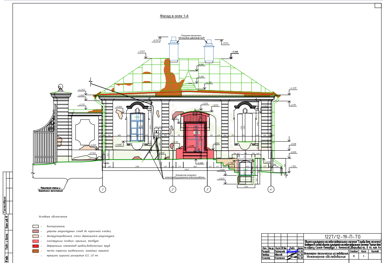This screenshot has width=383, height=263.
Task: Click legend text "трещина шириной раскрытия 0,5...1,0 мм"
Action: pyautogui.click(x=73, y=256)
